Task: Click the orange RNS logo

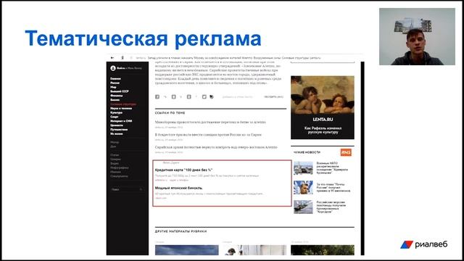Action: pos(346,152)
